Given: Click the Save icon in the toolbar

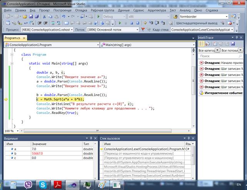Looking at the screenshot, I should (x=31, y=17).
